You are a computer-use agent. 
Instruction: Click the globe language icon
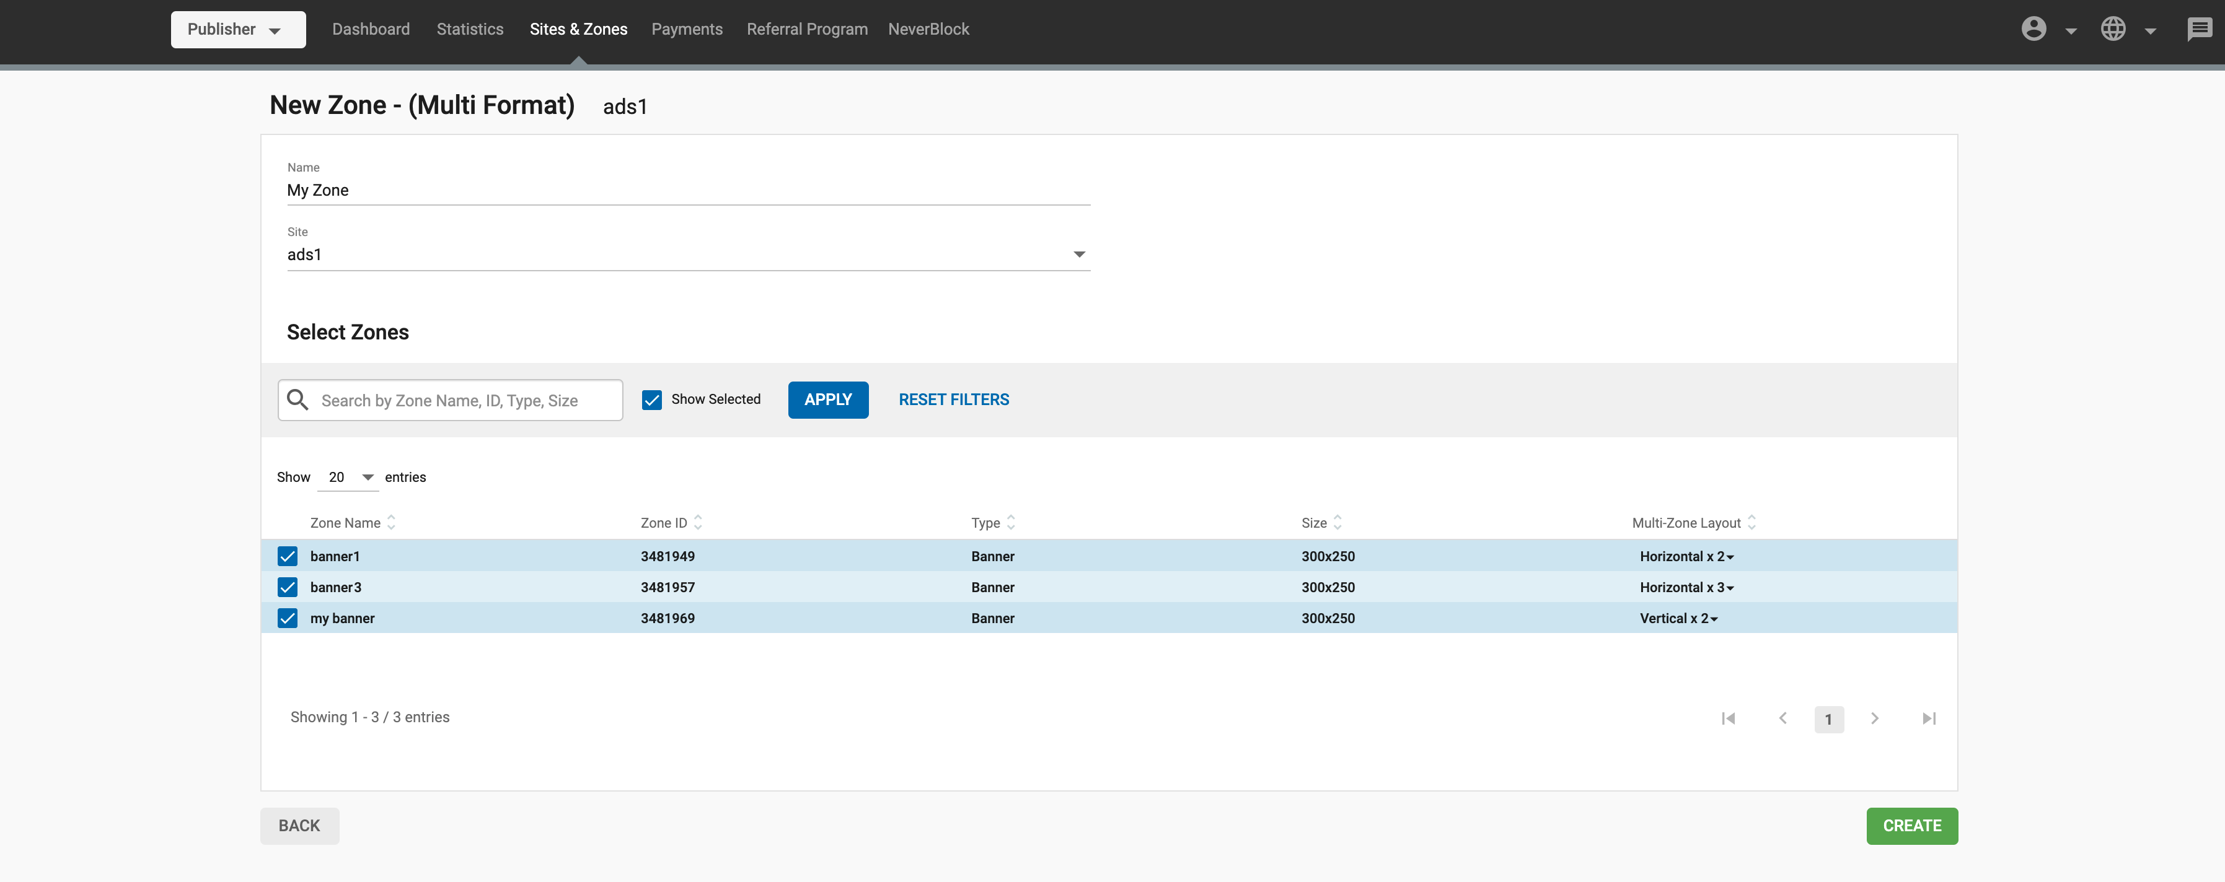[2113, 29]
